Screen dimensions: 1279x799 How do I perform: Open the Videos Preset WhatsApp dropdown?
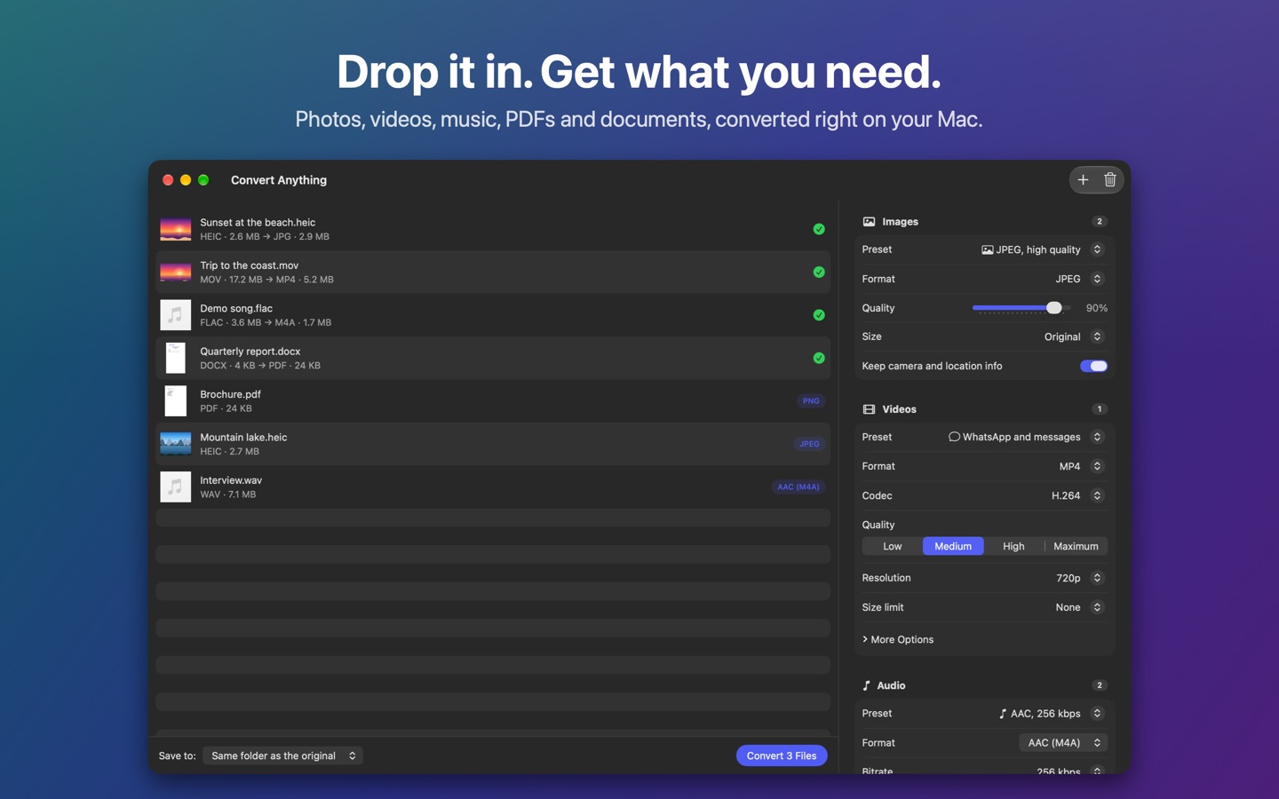1027,437
